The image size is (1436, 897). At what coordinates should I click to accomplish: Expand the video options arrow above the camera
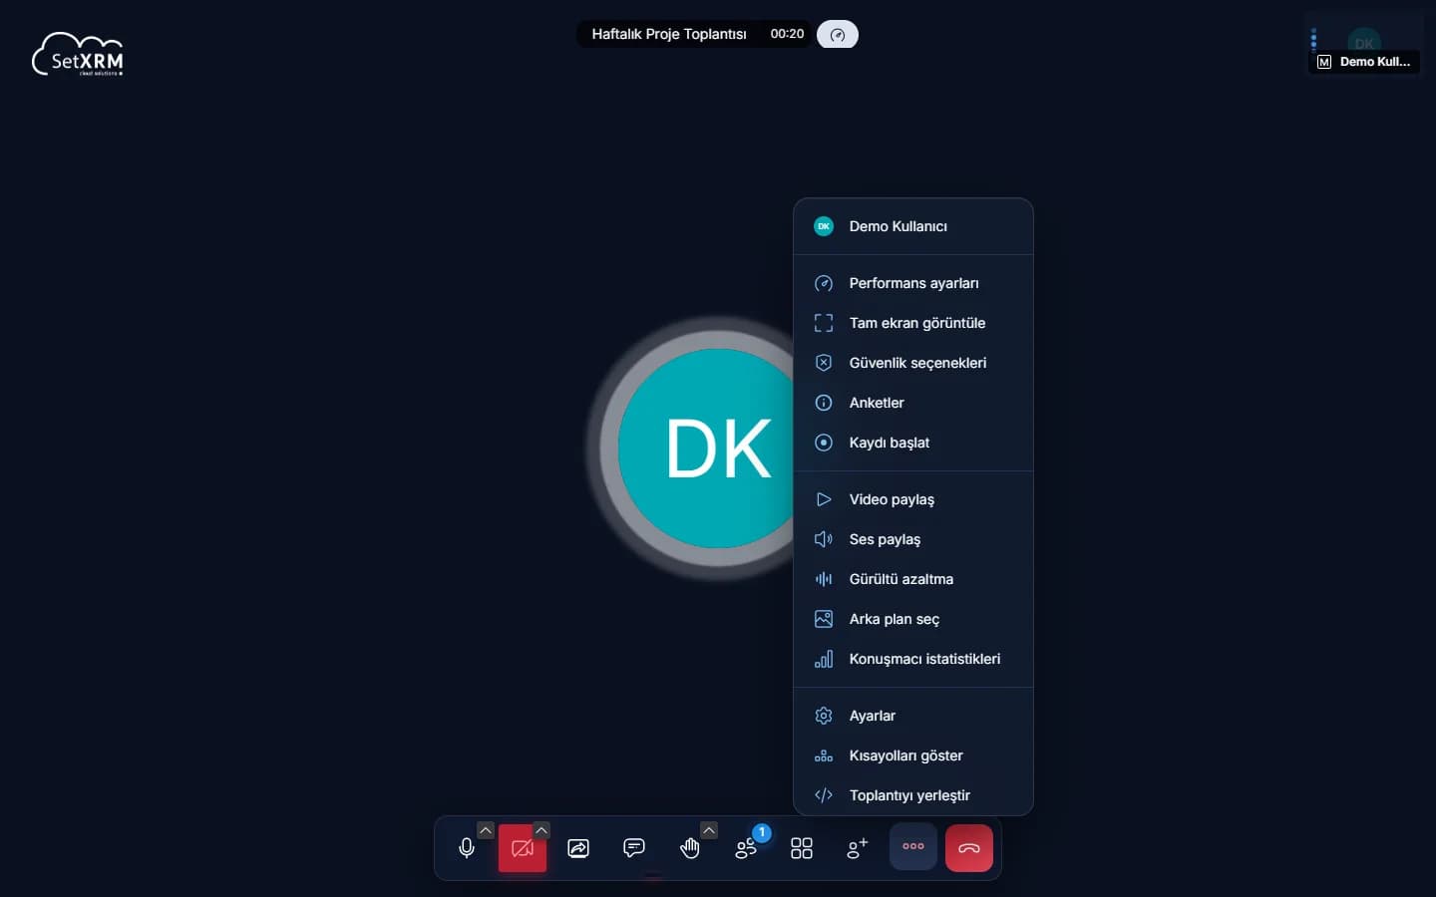point(541,830)
